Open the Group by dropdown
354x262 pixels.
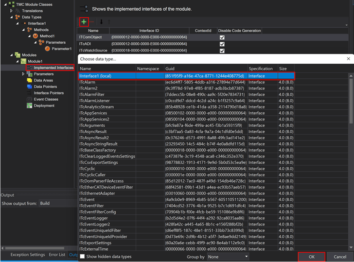[x=228, y=257]
